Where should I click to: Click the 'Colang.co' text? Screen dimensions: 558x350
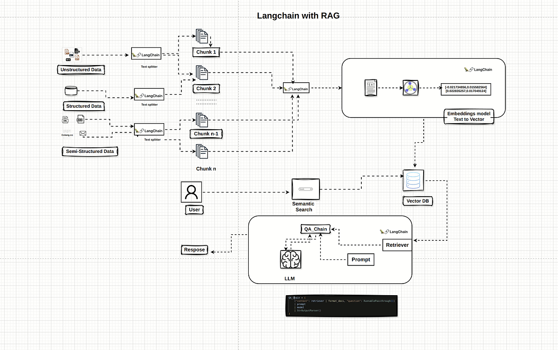67,135
